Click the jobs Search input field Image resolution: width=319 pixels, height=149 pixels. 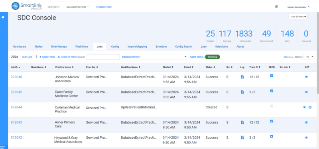[103, 57]
